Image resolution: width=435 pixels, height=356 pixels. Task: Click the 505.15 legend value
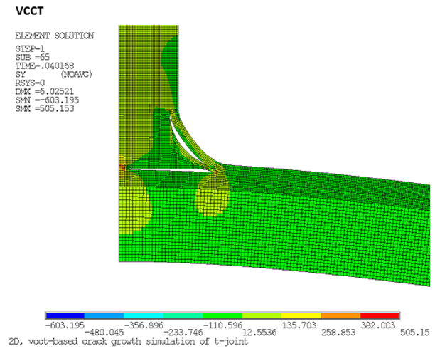coord(415,333)
